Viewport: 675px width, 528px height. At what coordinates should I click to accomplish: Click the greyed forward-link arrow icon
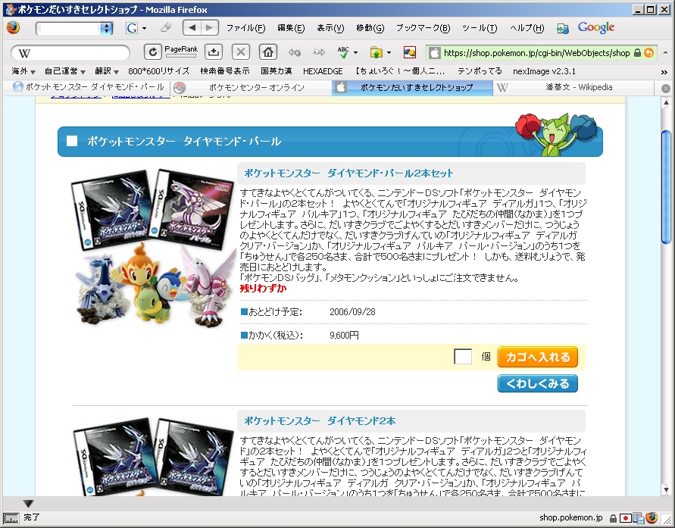click(x=318, y=52)
